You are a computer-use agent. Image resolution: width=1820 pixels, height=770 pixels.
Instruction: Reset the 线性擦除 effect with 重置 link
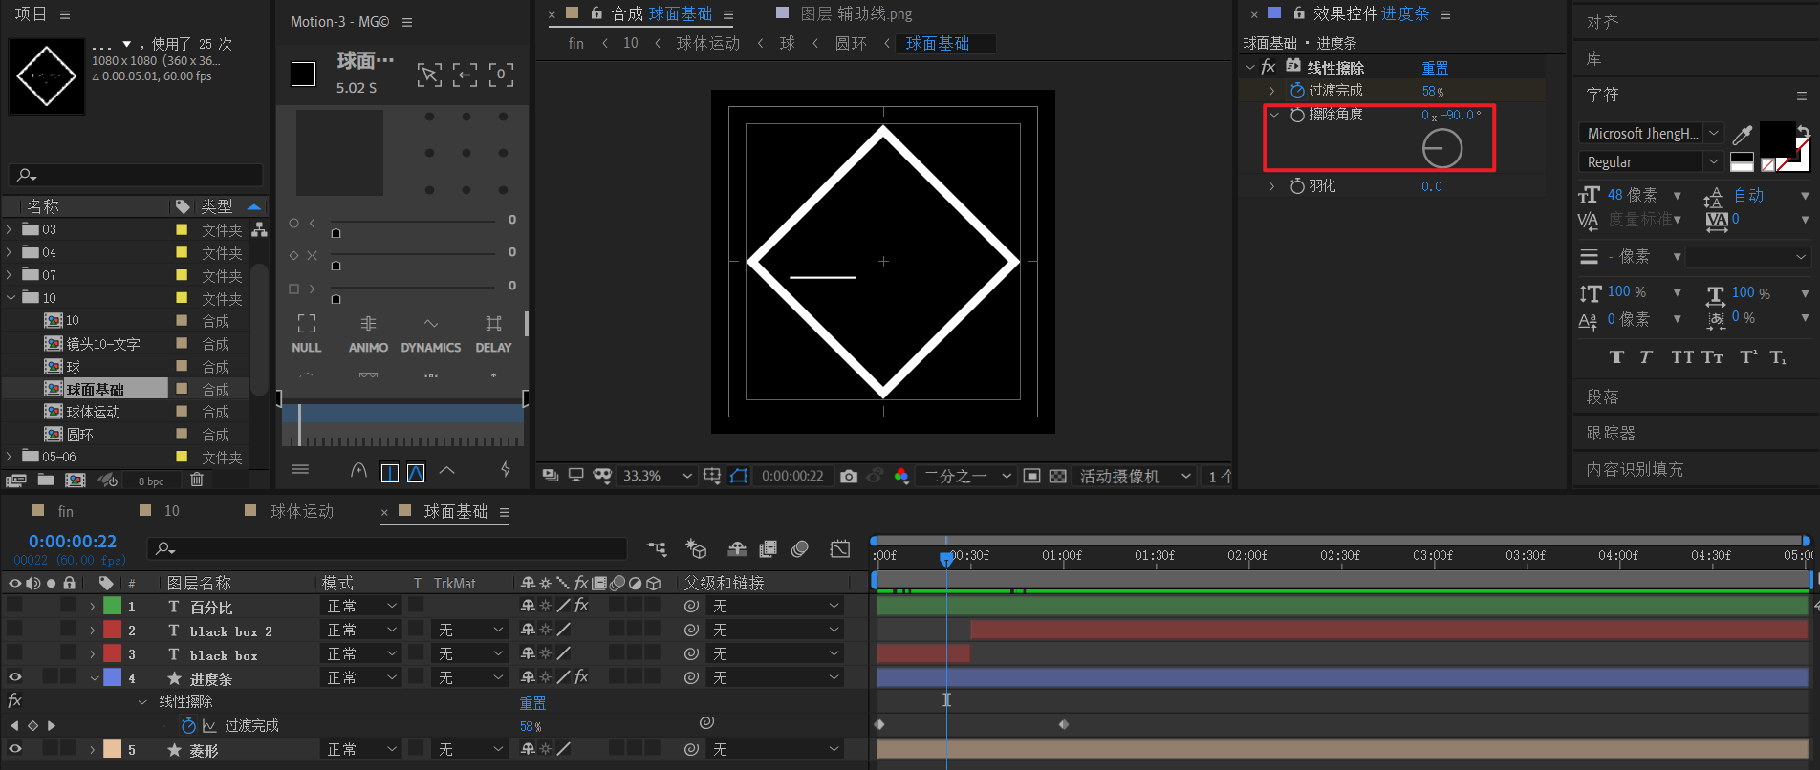[x=1435, y=68]
